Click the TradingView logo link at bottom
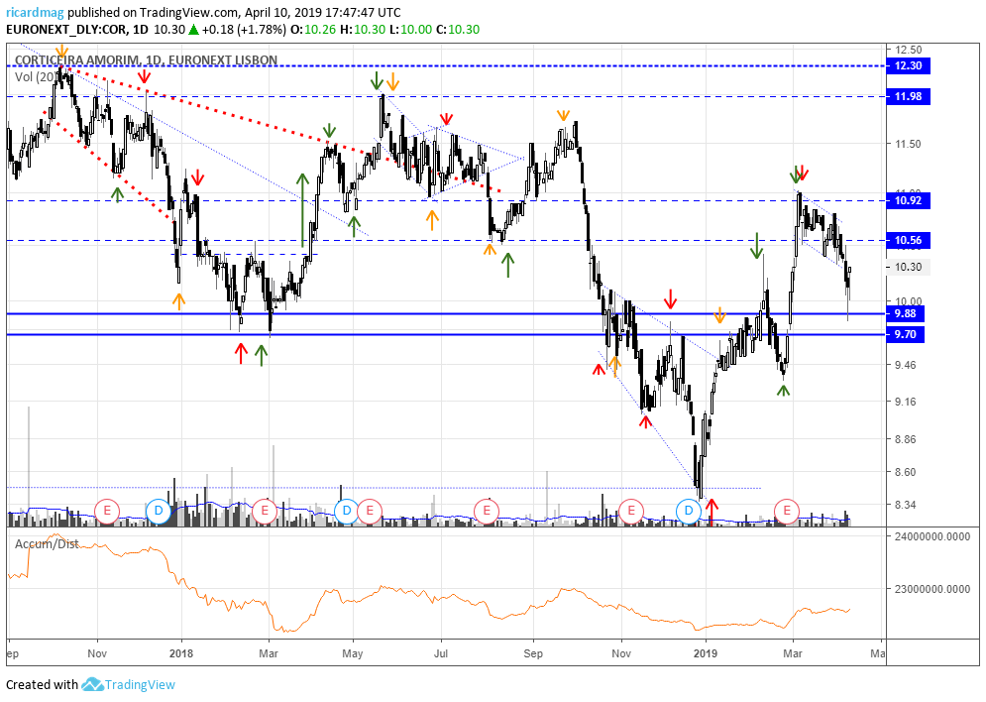 click(x=128, y=684)
